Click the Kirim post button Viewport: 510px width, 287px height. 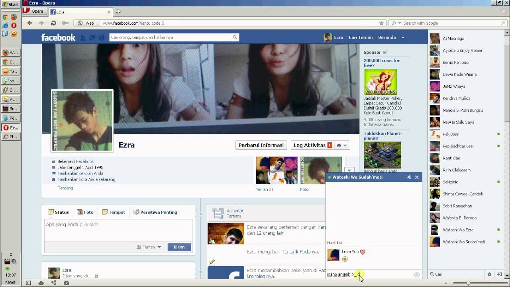pyautogui.click(x=179, y=247)
